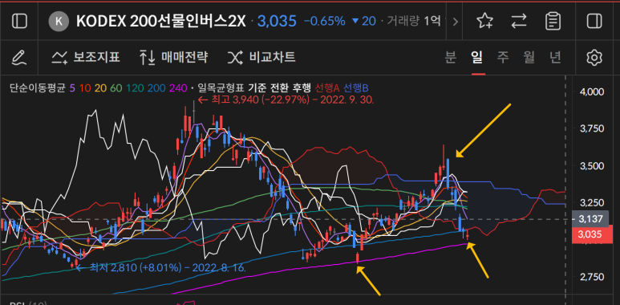Click the 후행 span legend
Screen dimensions: 620x305
point(302,87)
